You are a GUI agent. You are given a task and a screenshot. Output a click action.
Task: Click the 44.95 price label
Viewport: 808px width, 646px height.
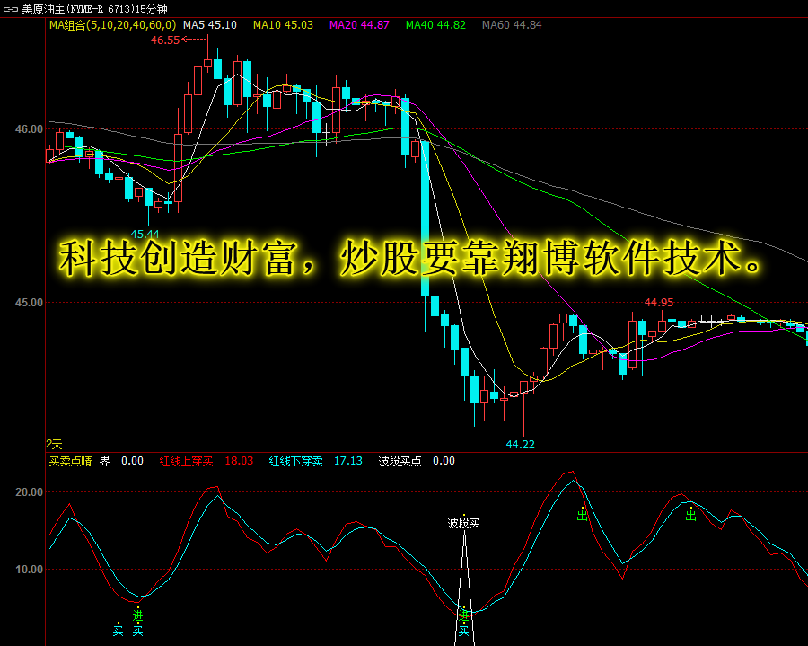point(659,303)
